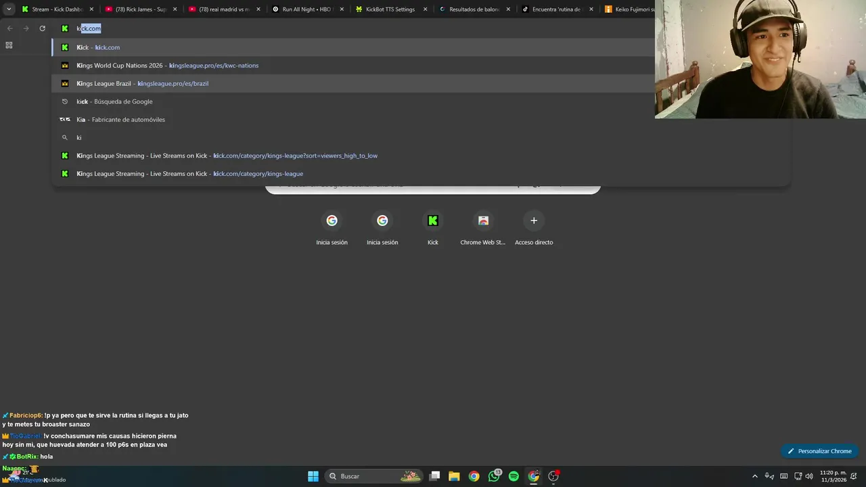Close the Resultados de baloncesto tab
Image resolution: width=866 pixels, height=487 pixels.
click(x=508, y=9)
